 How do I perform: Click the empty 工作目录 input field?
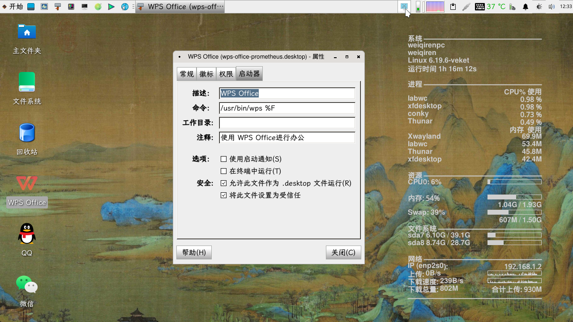(287, 123)
